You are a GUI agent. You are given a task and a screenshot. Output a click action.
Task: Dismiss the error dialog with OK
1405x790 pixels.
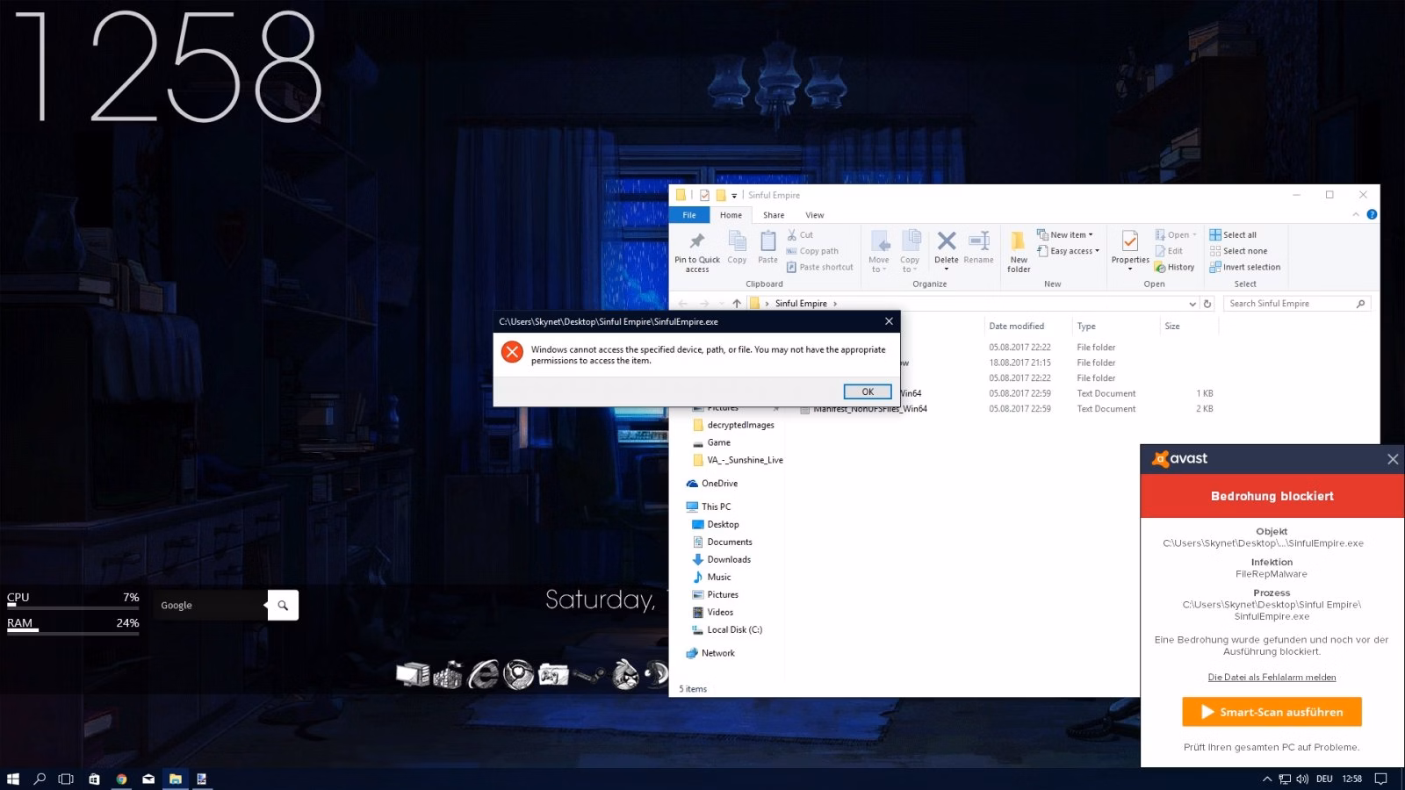point(868,391)
